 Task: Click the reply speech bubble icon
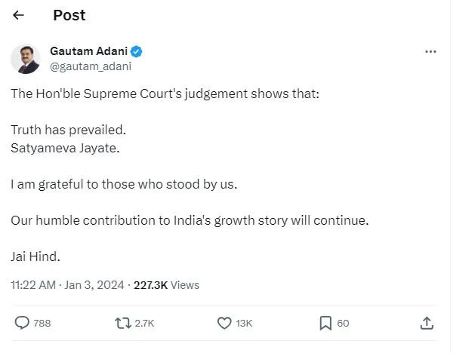pos(21,323)
